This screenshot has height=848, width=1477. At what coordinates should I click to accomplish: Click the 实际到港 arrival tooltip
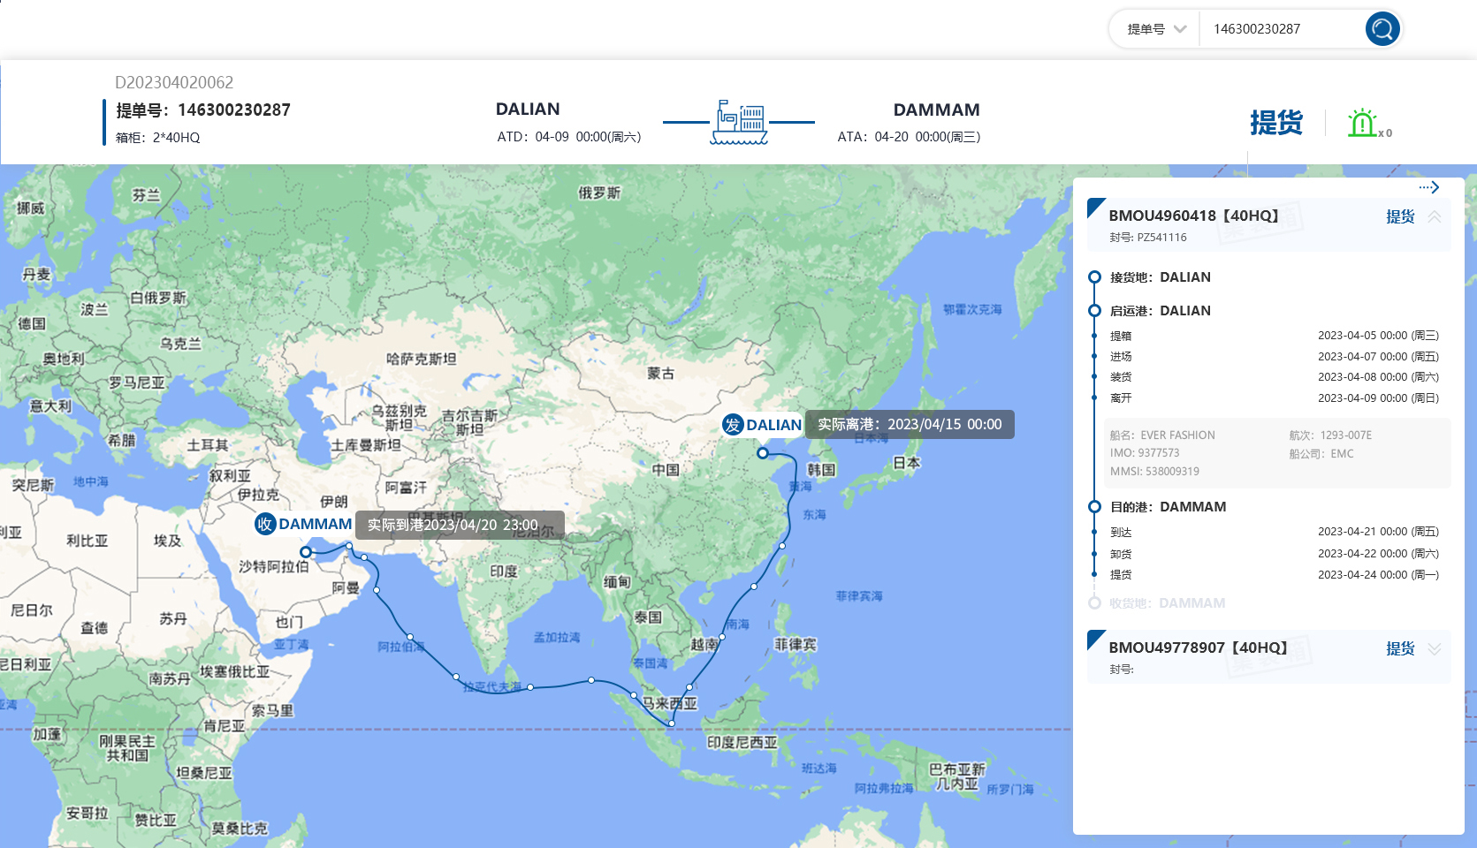(460, 525)
